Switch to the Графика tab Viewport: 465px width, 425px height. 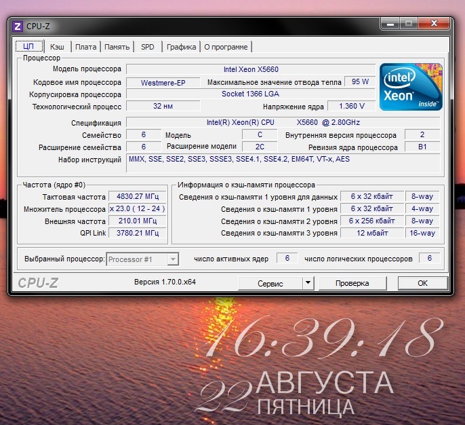(x=181, y=47)
